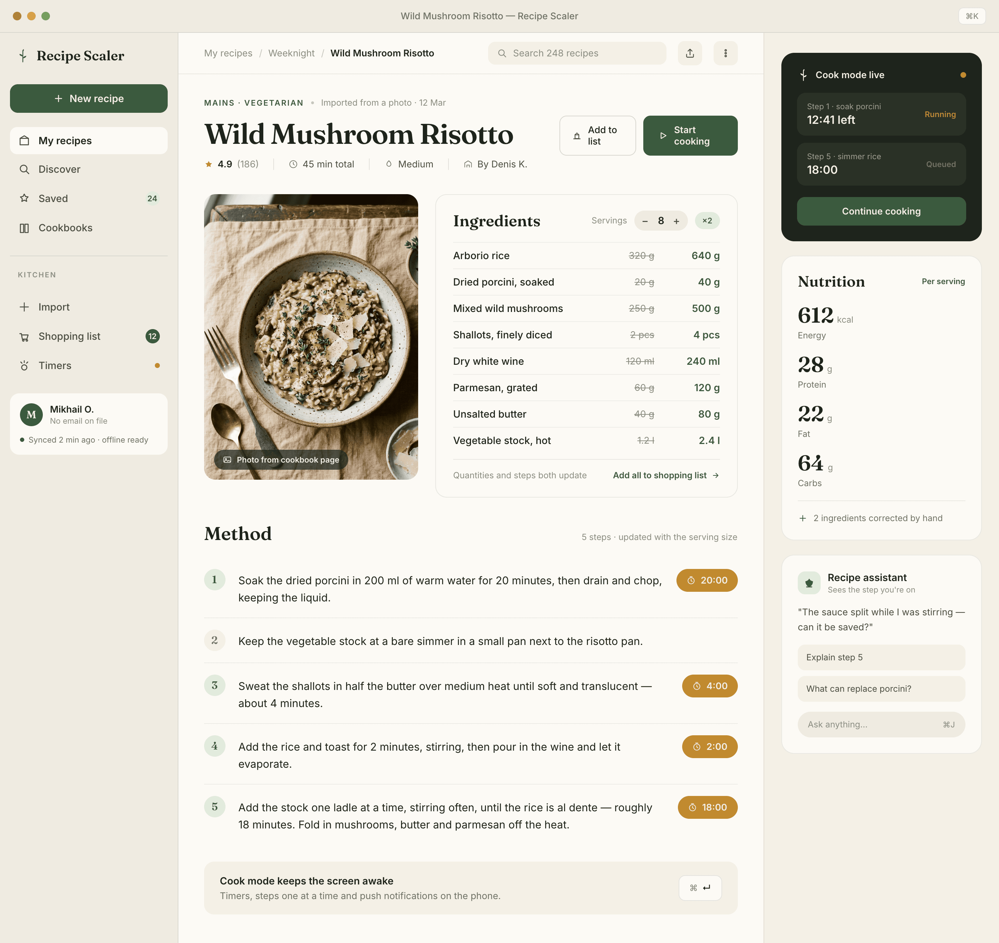Click the Recipe Scaler logo icon
The width and height of the screenshot is (999, 943).
[x=22, y=56]
